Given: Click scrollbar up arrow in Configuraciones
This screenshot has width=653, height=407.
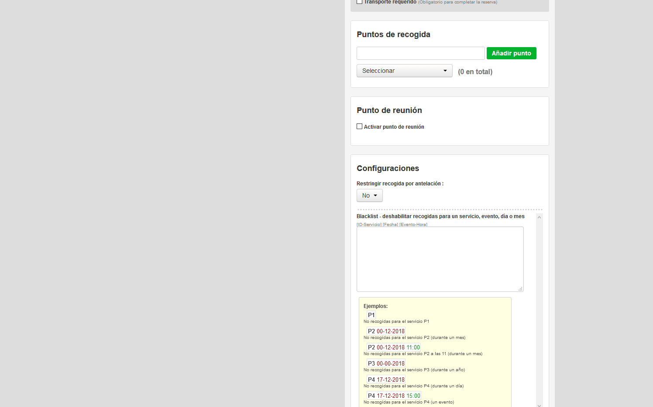Looking at the screenshot, I should 539,217.
